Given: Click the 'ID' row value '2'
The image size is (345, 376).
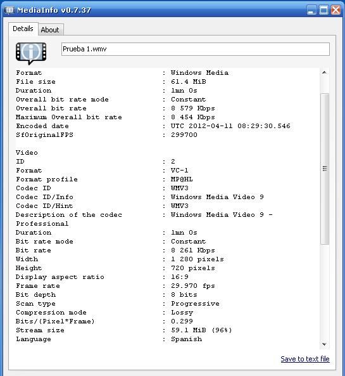Looking at the screenshot, I should tap(173, 162).
